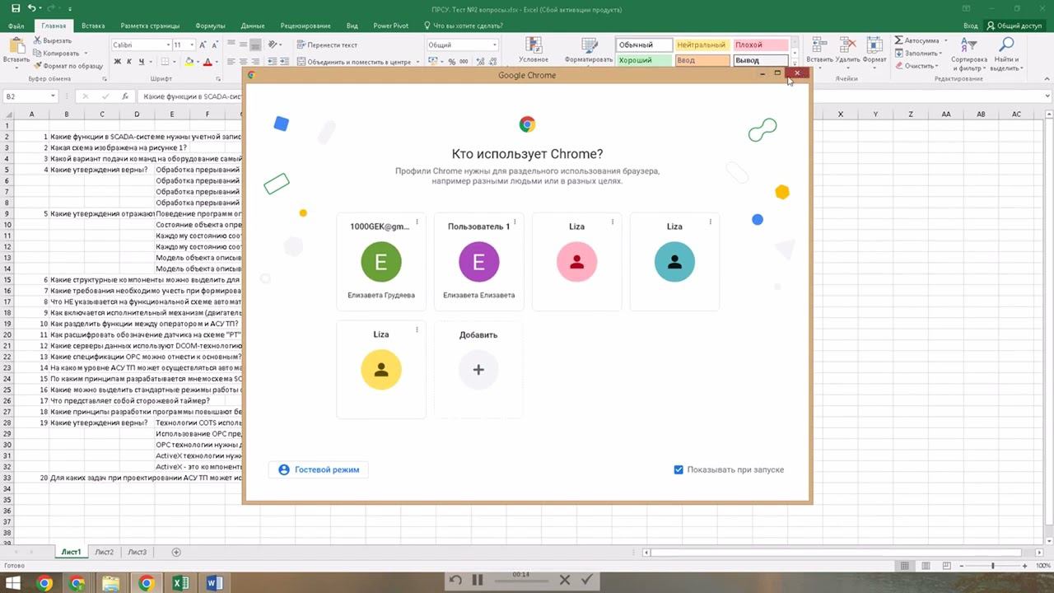This screenshot has height=593, width=1054.
Task: Select the Нейтральный cell style
Action: pos(702,44)
